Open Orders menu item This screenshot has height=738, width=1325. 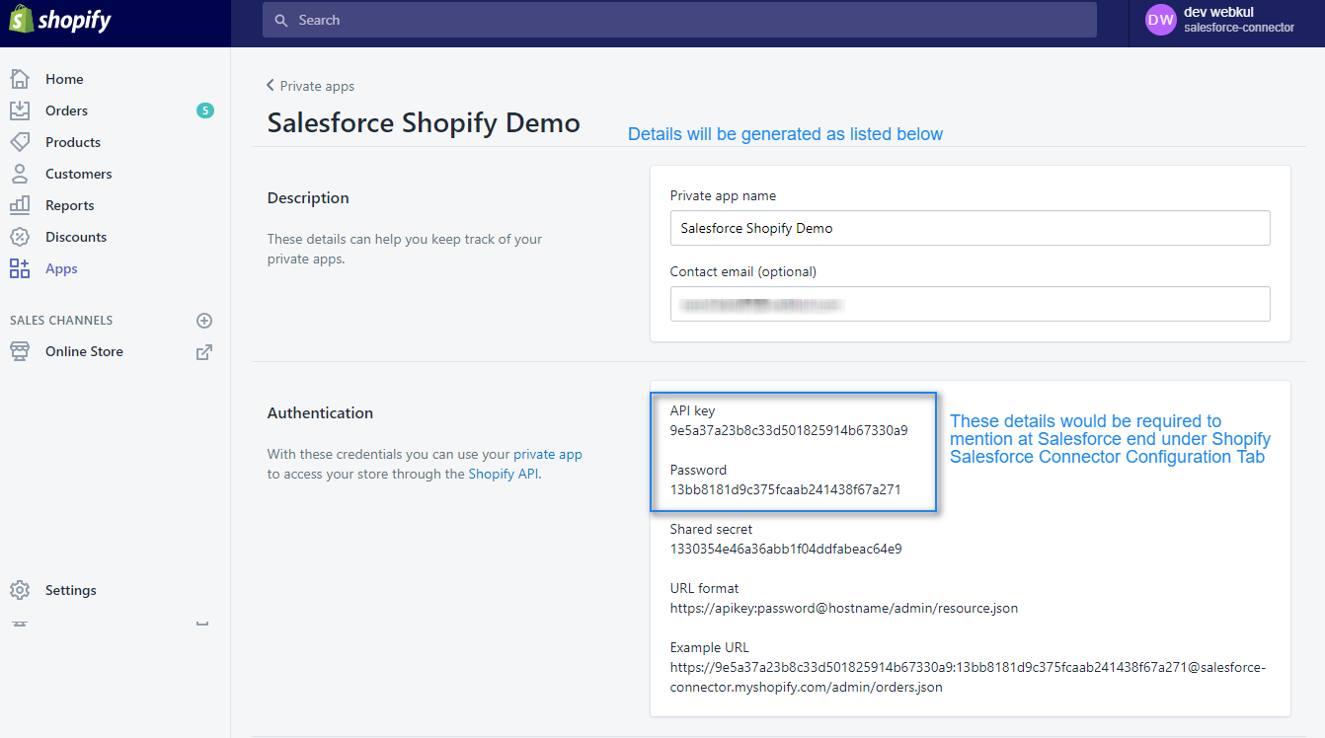point(66,111)
